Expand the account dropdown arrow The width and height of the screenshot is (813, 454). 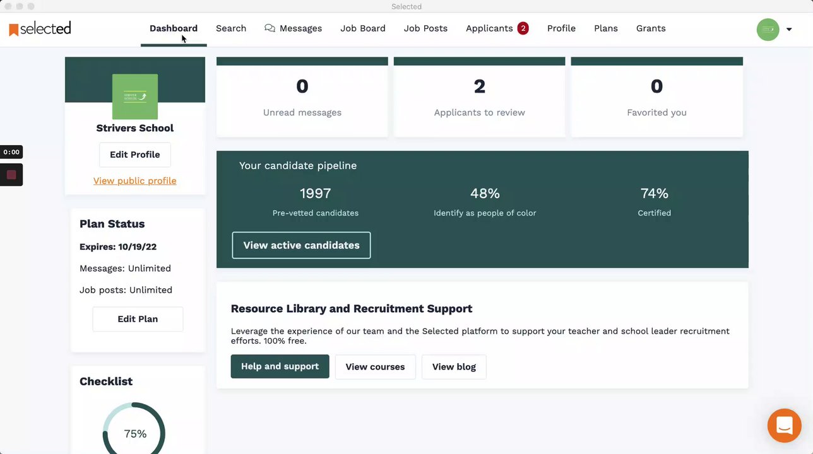[789, 29]
